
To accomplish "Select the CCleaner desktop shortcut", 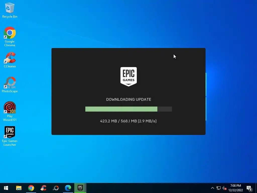I will pyautogui.click(x=10, y=60).
